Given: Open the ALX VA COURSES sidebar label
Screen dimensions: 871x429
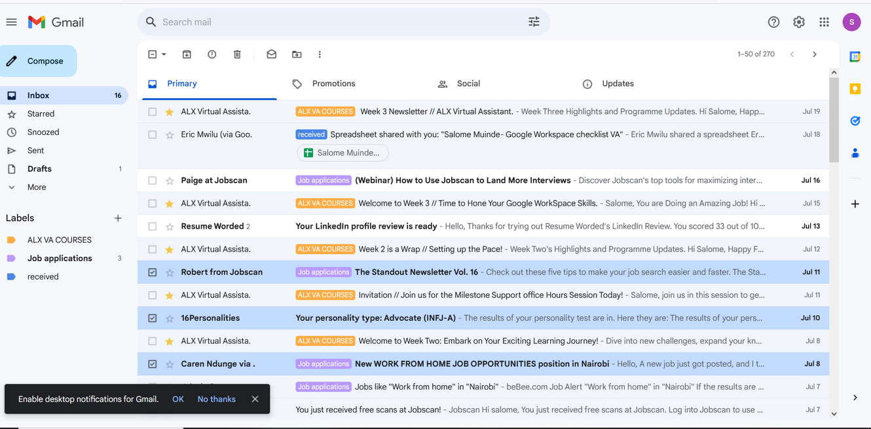Looking at the screenshot, I should tap(60, 240).
